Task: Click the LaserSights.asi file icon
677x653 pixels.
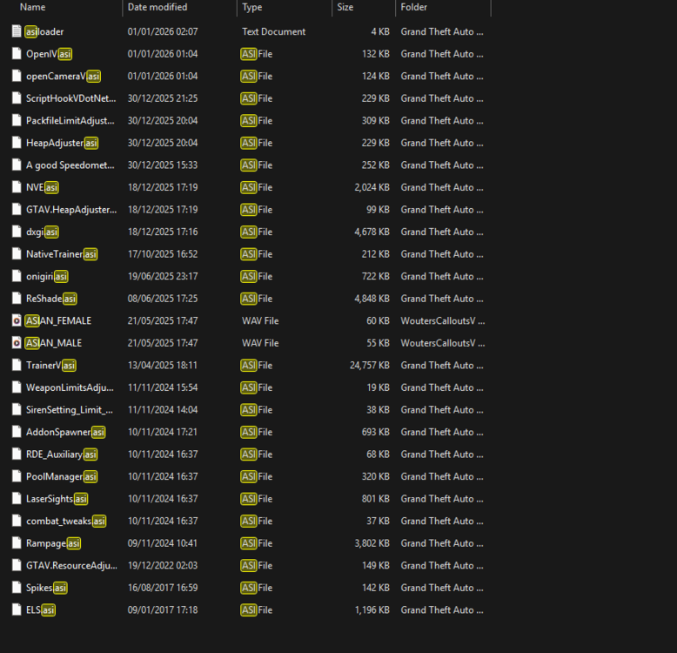Action: [x=17, y=498]
